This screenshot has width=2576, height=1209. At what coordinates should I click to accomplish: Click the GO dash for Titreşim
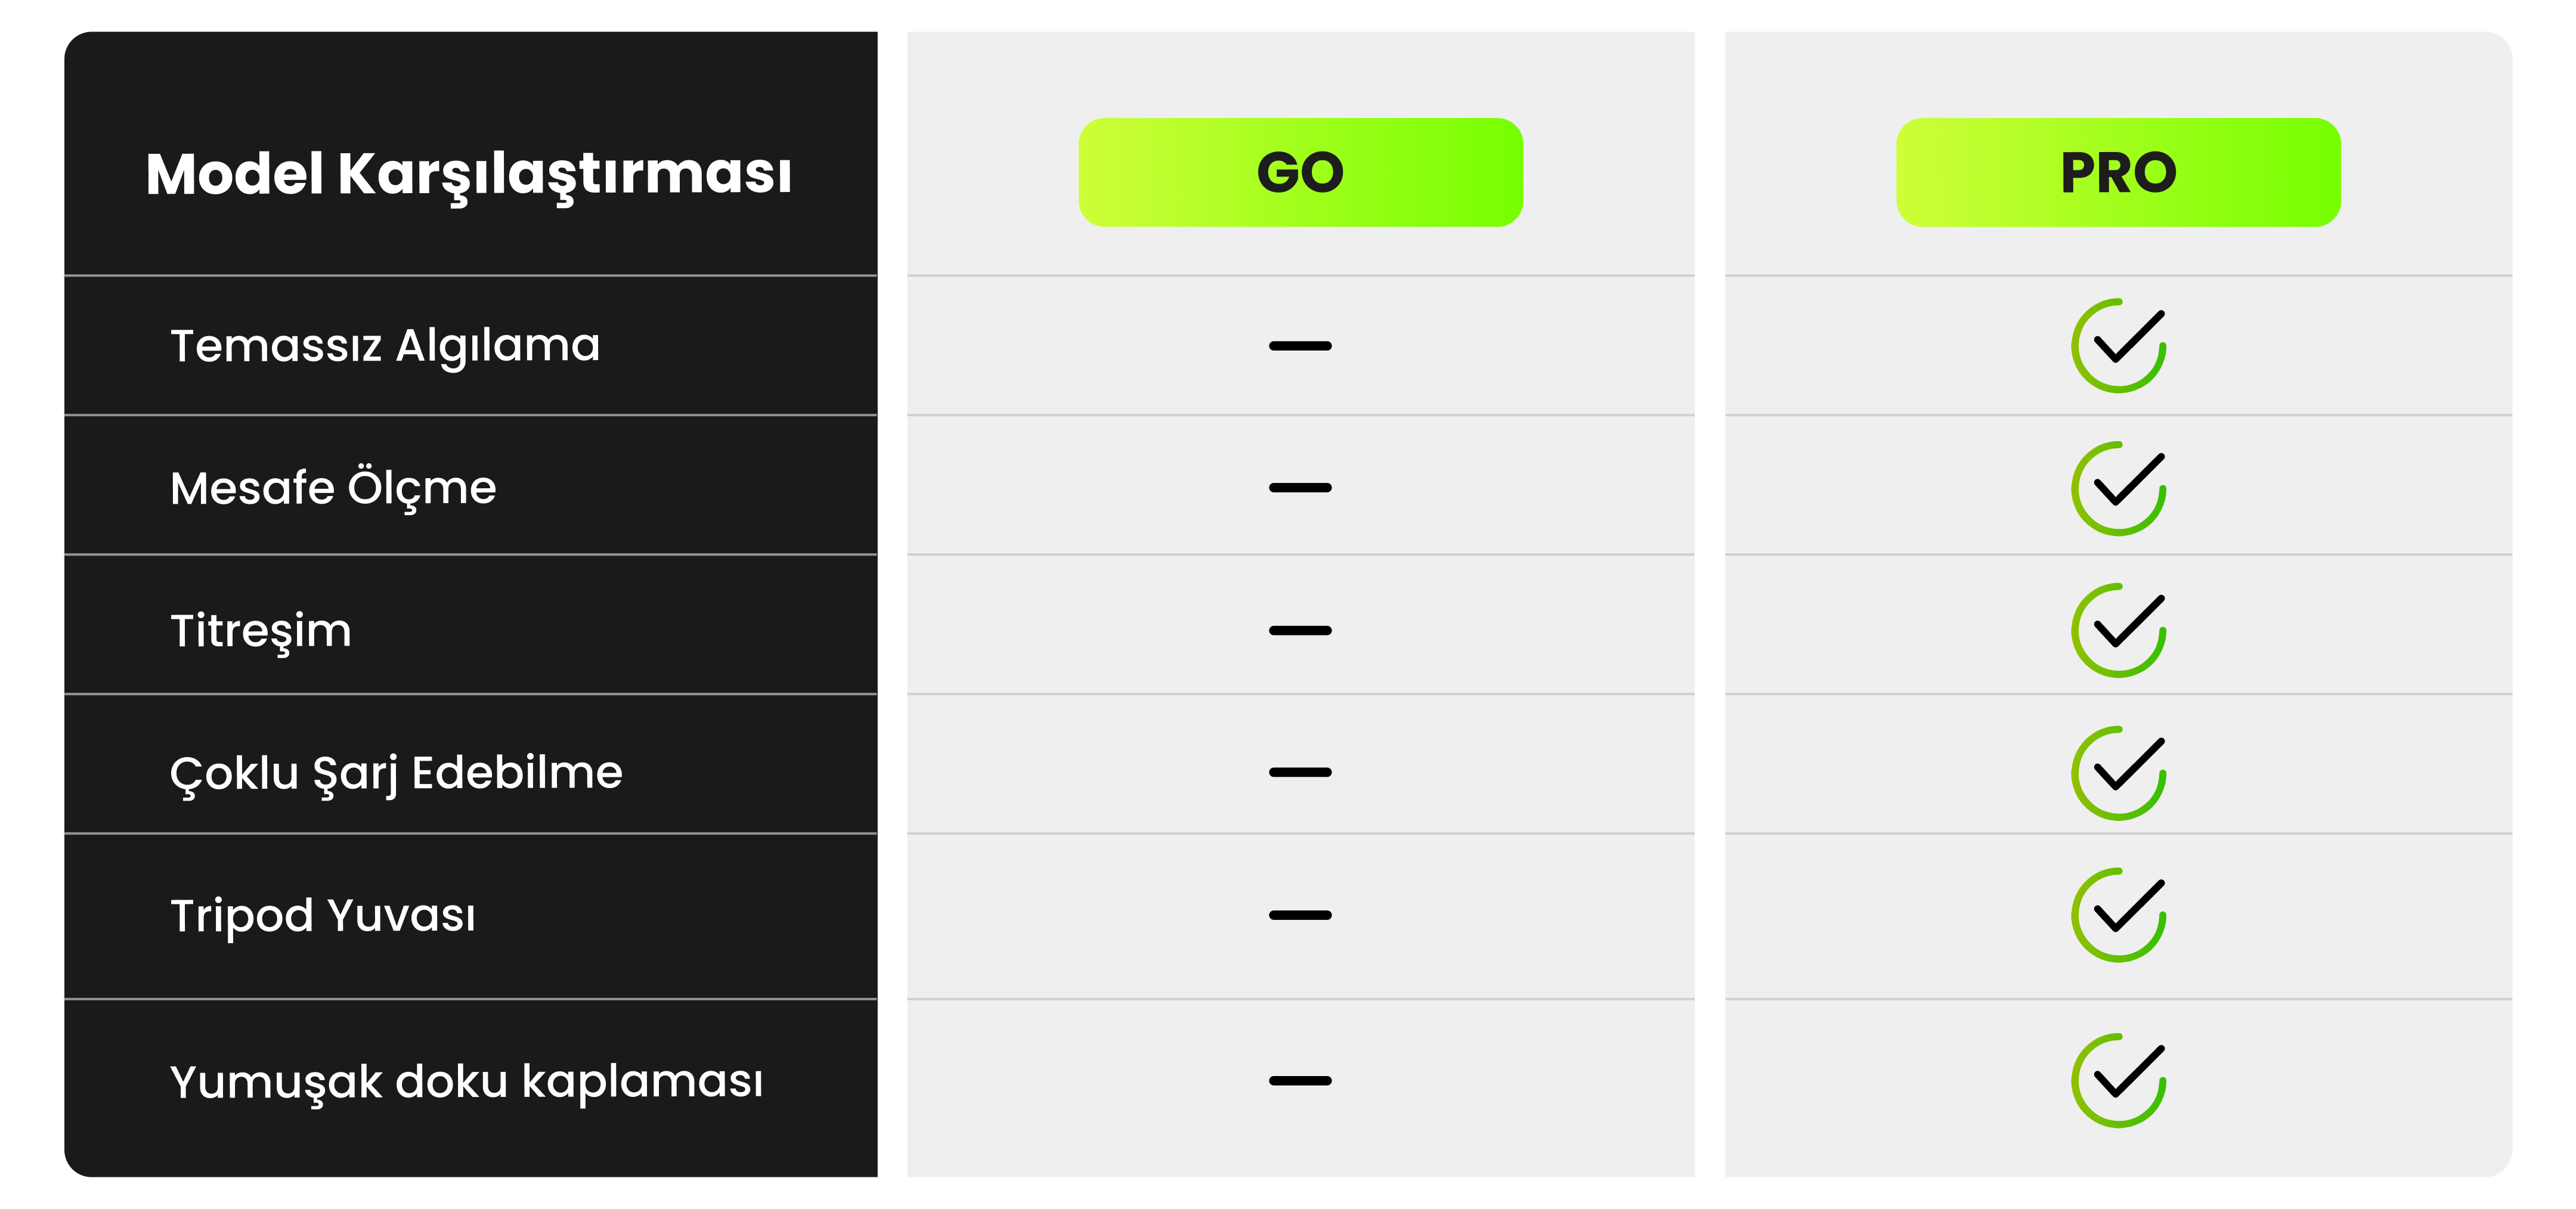tap(1300, 630)
